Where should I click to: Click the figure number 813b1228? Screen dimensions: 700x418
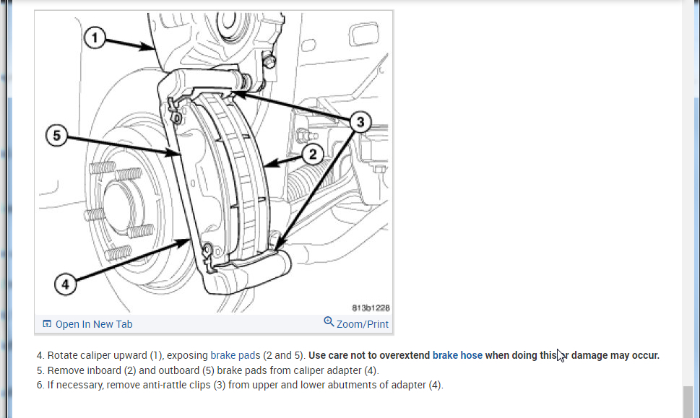pos(371,308)
